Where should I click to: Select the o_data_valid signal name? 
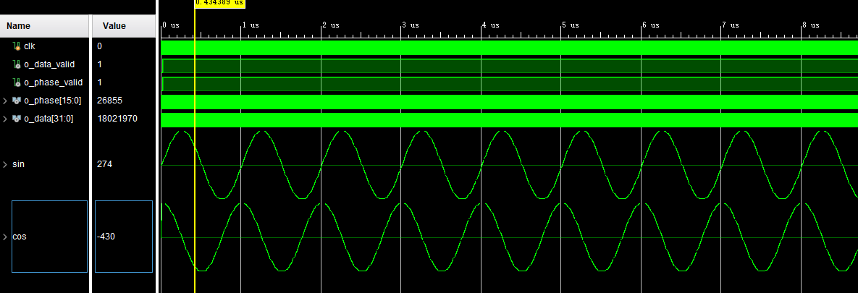click(x=49, y=64)
